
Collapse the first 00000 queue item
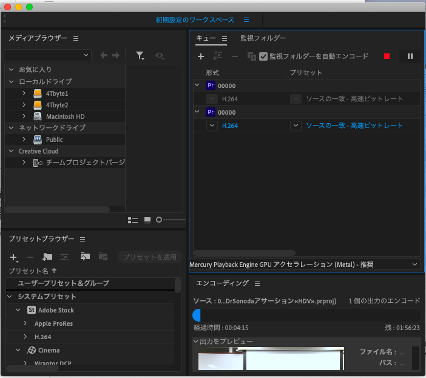point(197,85)
